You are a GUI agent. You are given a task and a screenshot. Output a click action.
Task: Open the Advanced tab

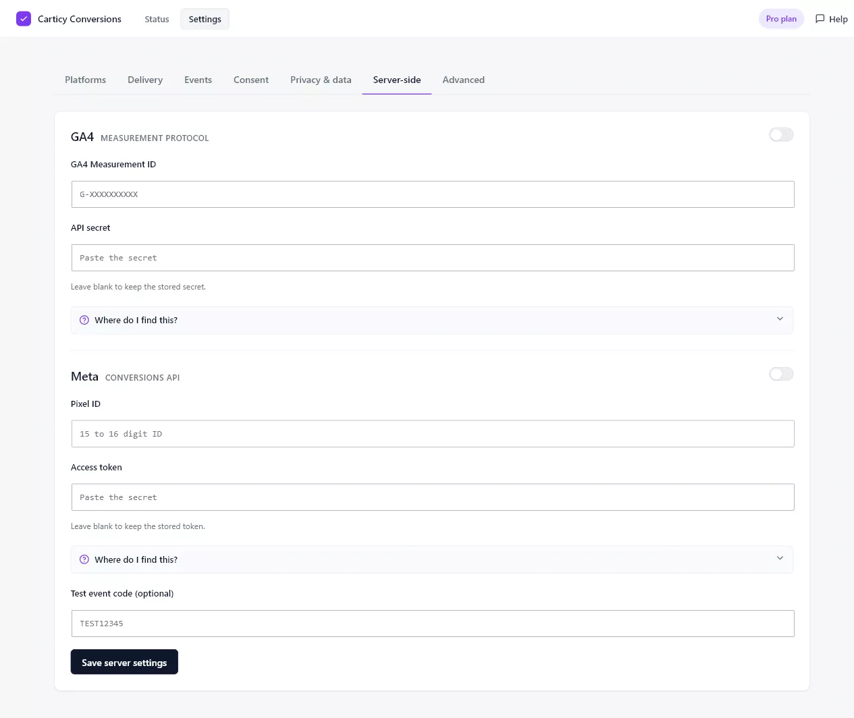point(463,80)
